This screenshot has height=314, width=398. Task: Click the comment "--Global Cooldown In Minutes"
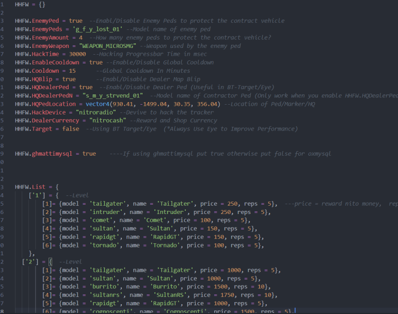[x=143, y=71]
